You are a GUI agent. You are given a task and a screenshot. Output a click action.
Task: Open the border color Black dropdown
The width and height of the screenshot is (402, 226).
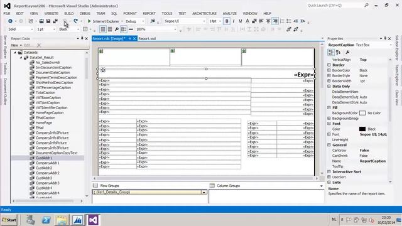click(78, 30)
